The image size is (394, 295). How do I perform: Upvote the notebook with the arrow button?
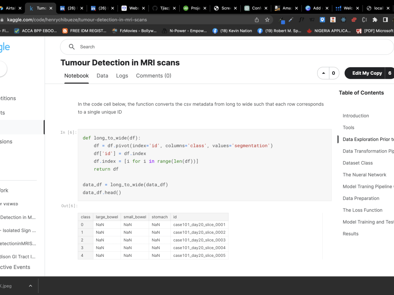(323, 73)
